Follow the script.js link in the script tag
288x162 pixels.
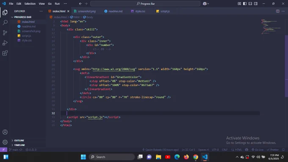[x=95, y=117]
